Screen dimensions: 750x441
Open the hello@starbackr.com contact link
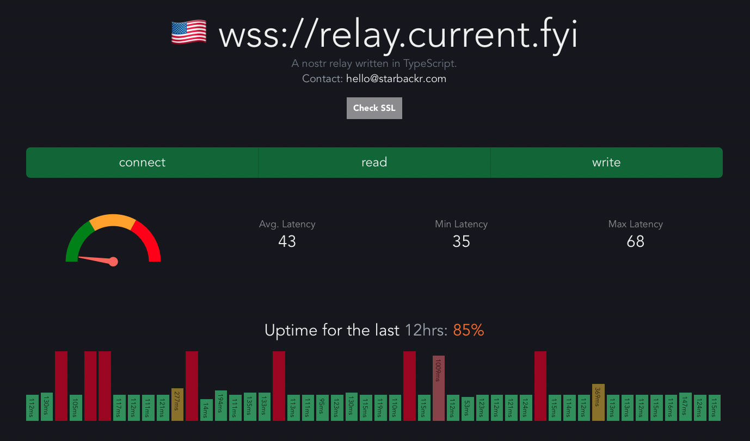click(x=396, y=79)
